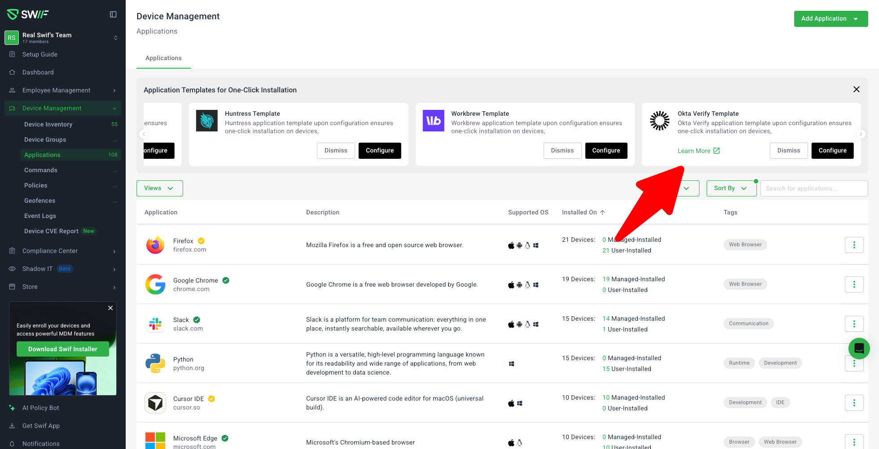The width and height of the screenshot is (879, 449).
Task: Collapse sidebar using the panel toggle icon
Action: [x=113, y=14]
